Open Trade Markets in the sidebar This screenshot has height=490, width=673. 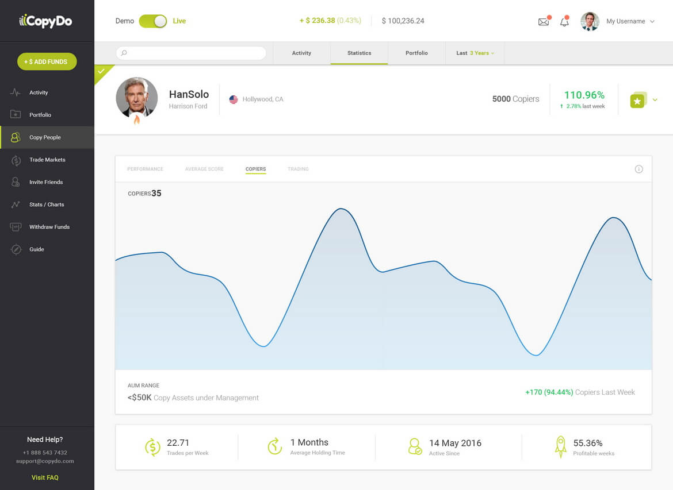(x=47, y=160)
